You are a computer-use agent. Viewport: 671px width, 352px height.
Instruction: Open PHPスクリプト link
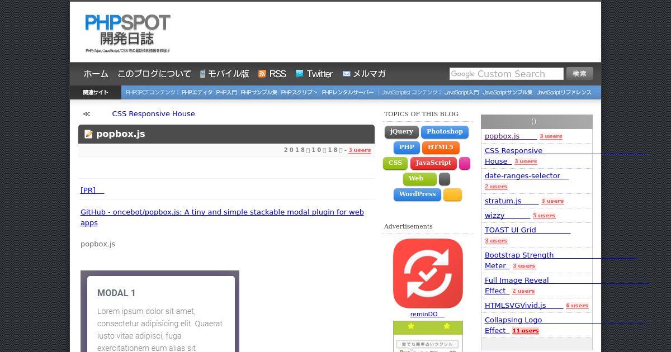[x=299, y=93]
